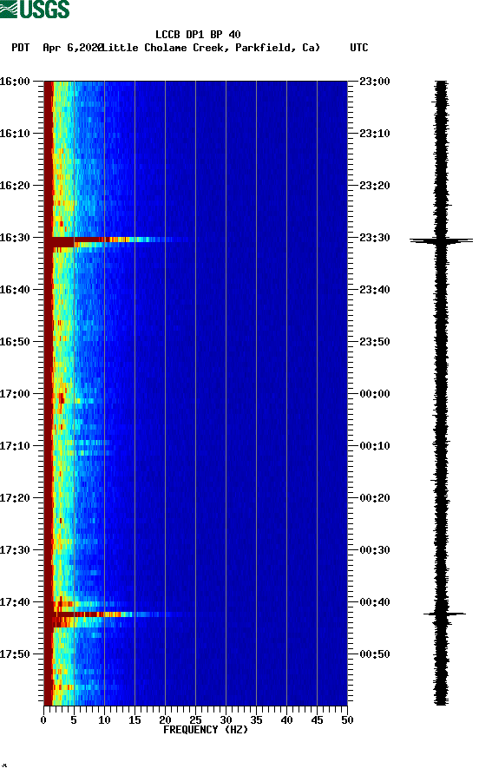Click the 35 Hz axis label

pos(256,720)
